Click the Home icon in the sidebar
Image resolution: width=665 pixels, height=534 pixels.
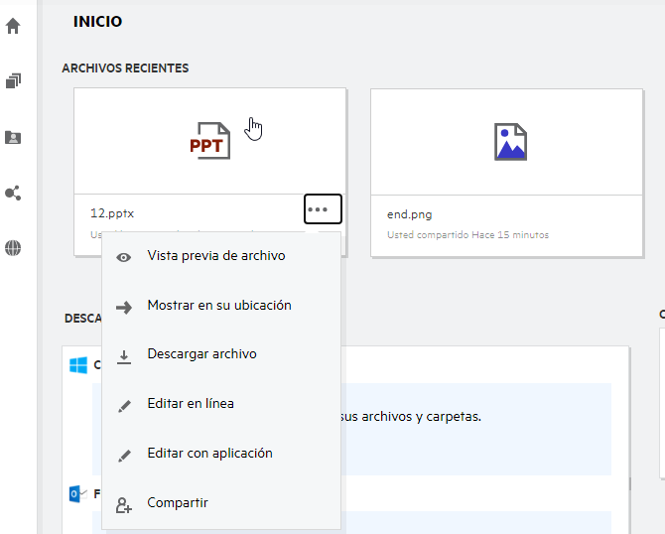coord(13,27)
